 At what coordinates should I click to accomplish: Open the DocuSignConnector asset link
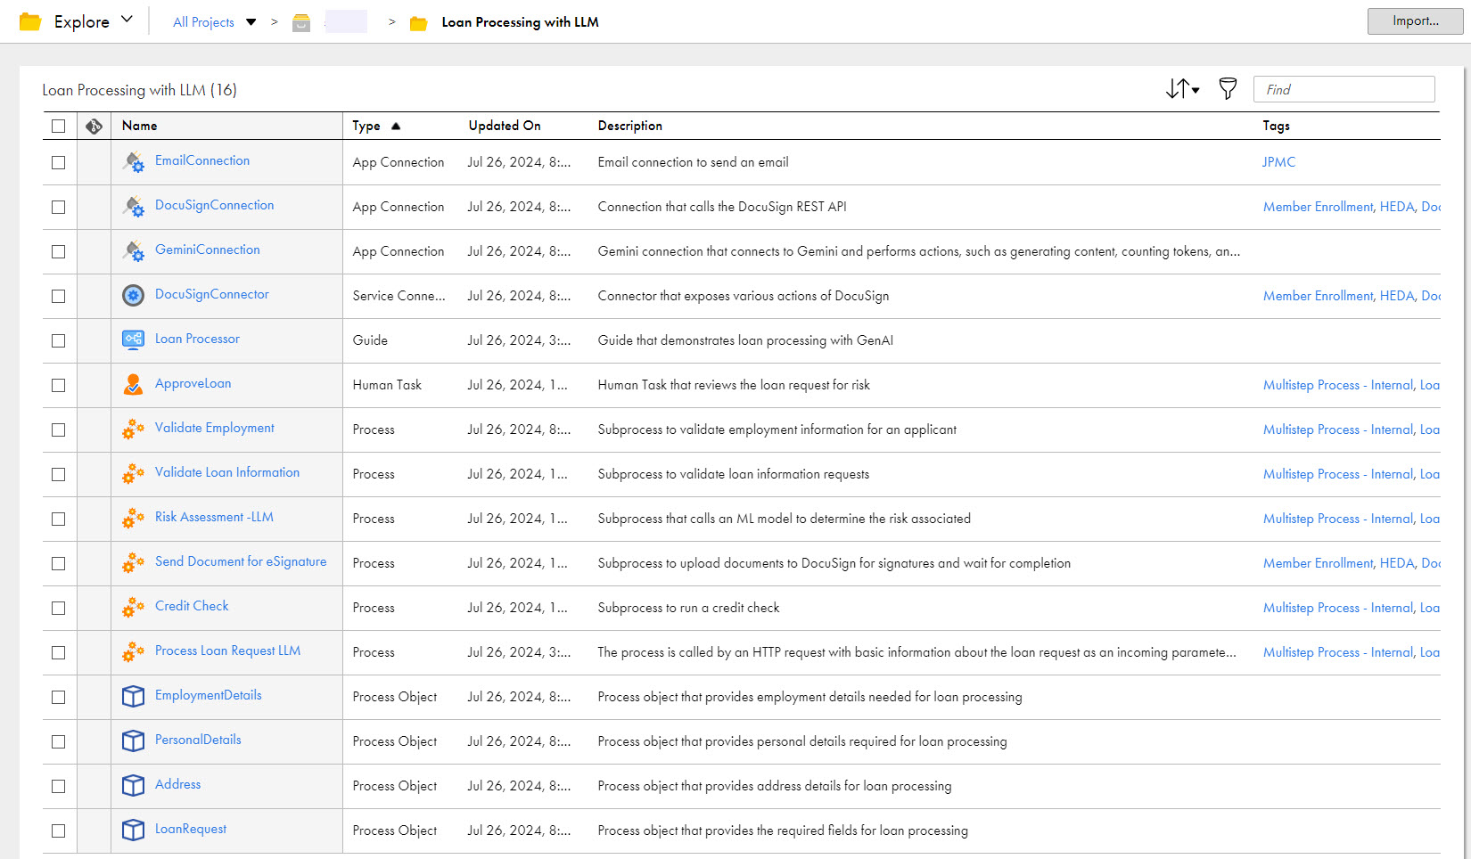point(212,294)
